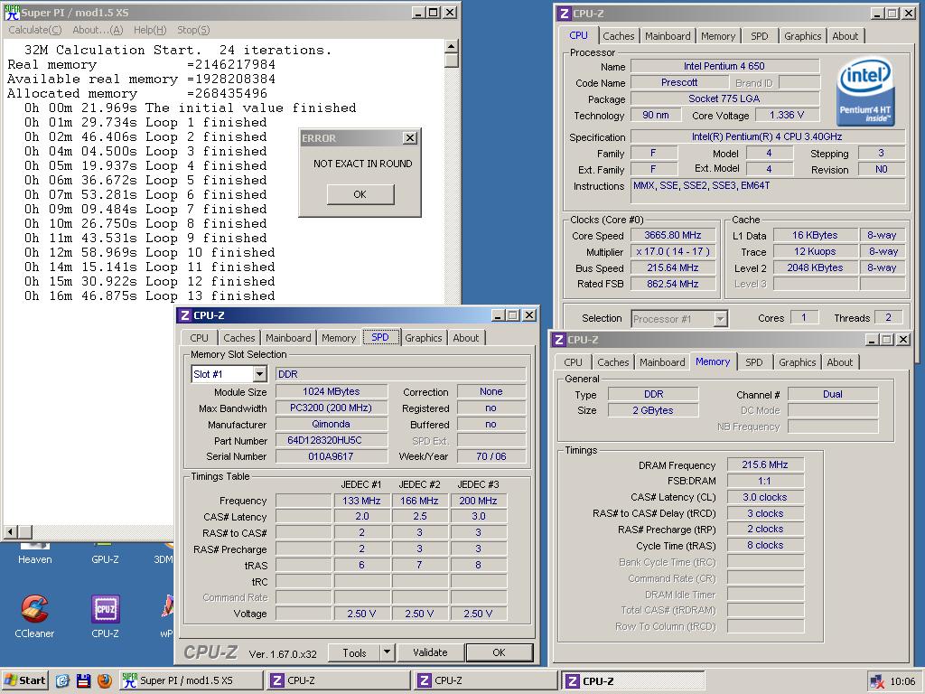Open the About tab in Memory CPU-Z window
925x694 pixels.
pyautogui.click(x=839, y=362)
